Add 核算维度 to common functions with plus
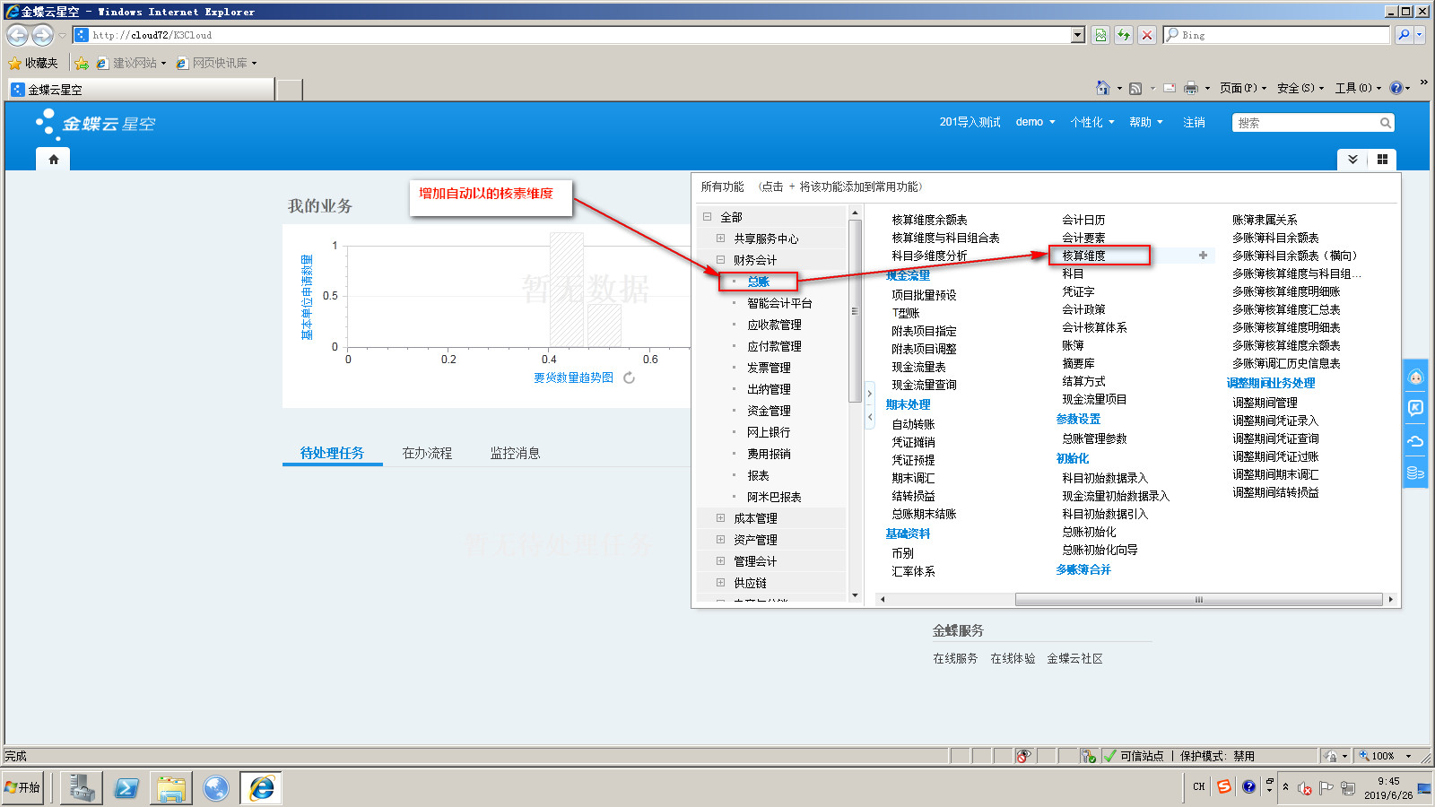1435x807 pixels. pos(1203,256)
